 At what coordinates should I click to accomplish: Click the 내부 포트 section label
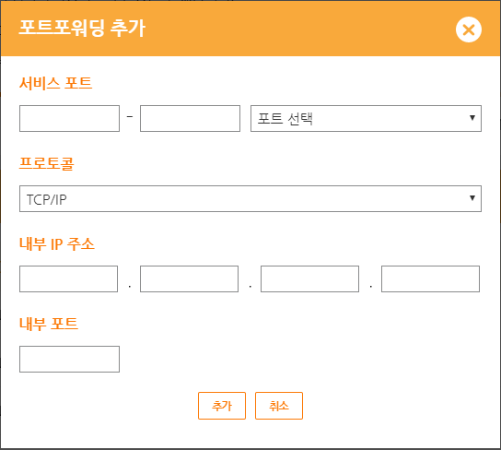[49, 324]
